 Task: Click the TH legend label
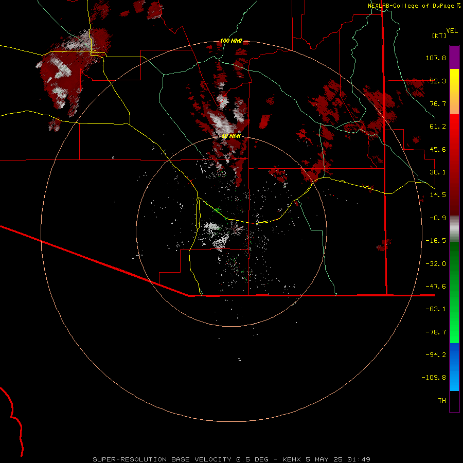(x=442, y=401)
